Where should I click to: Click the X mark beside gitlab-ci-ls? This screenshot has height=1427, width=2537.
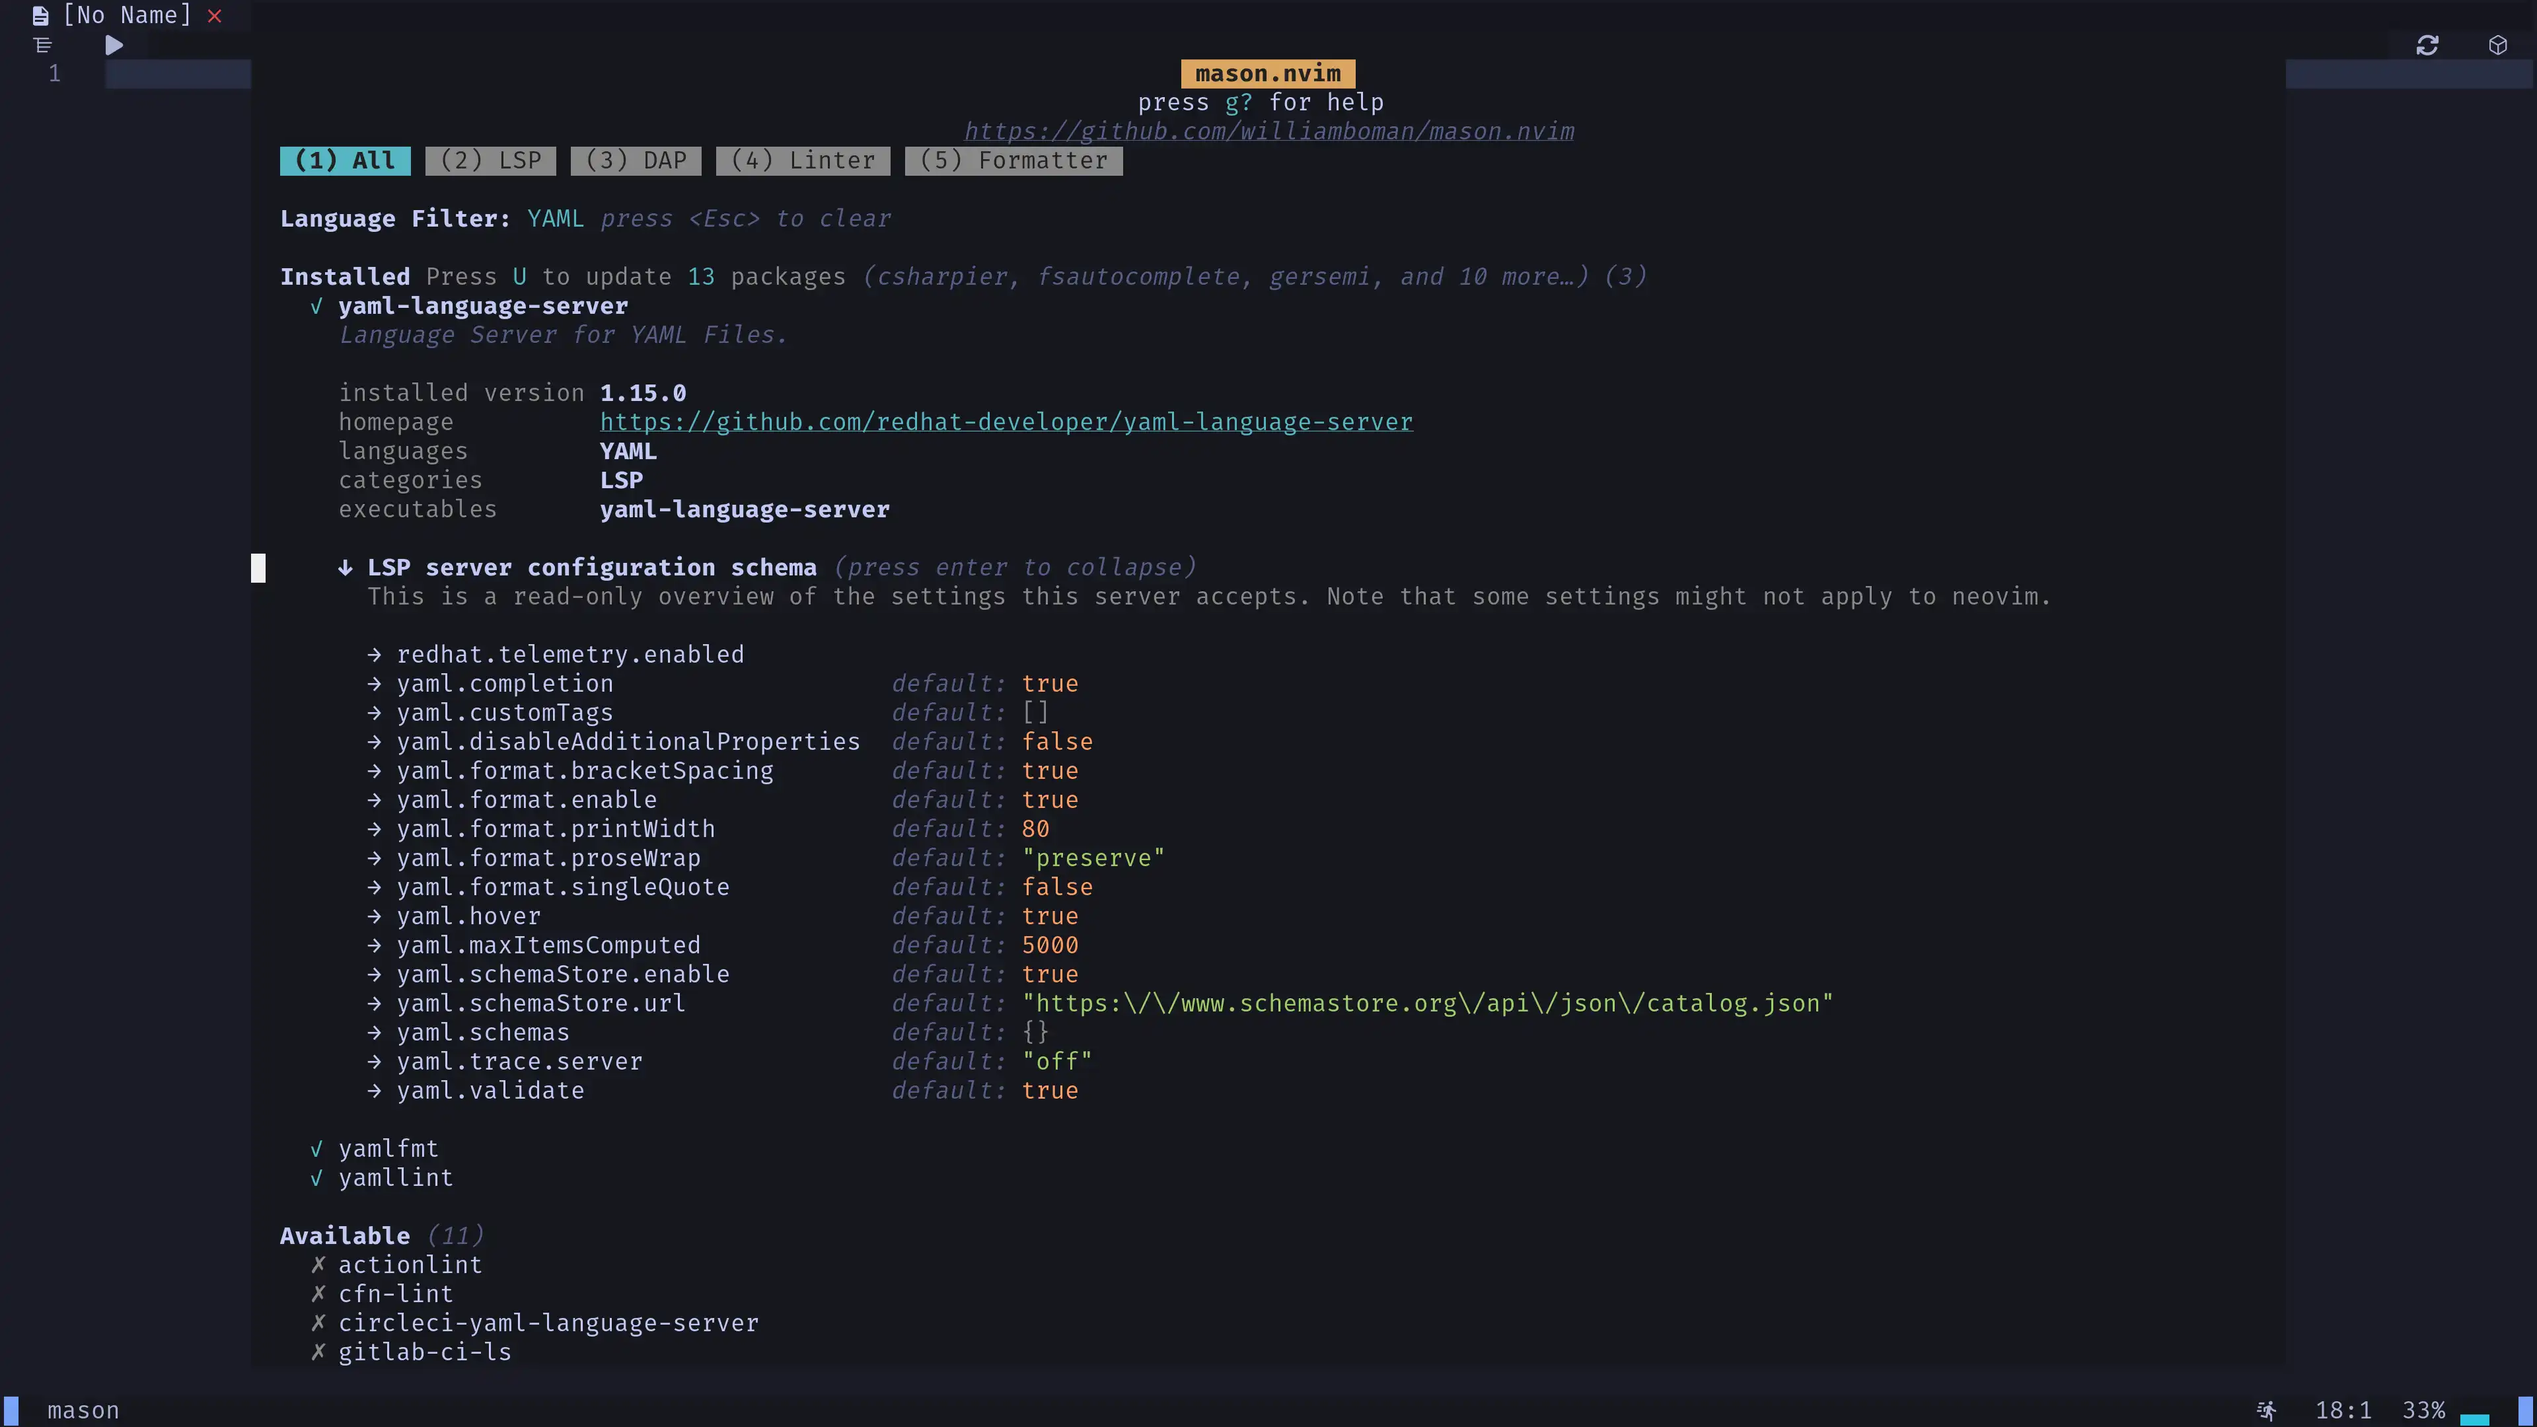pyautogui.click(x=317, y=1352)
